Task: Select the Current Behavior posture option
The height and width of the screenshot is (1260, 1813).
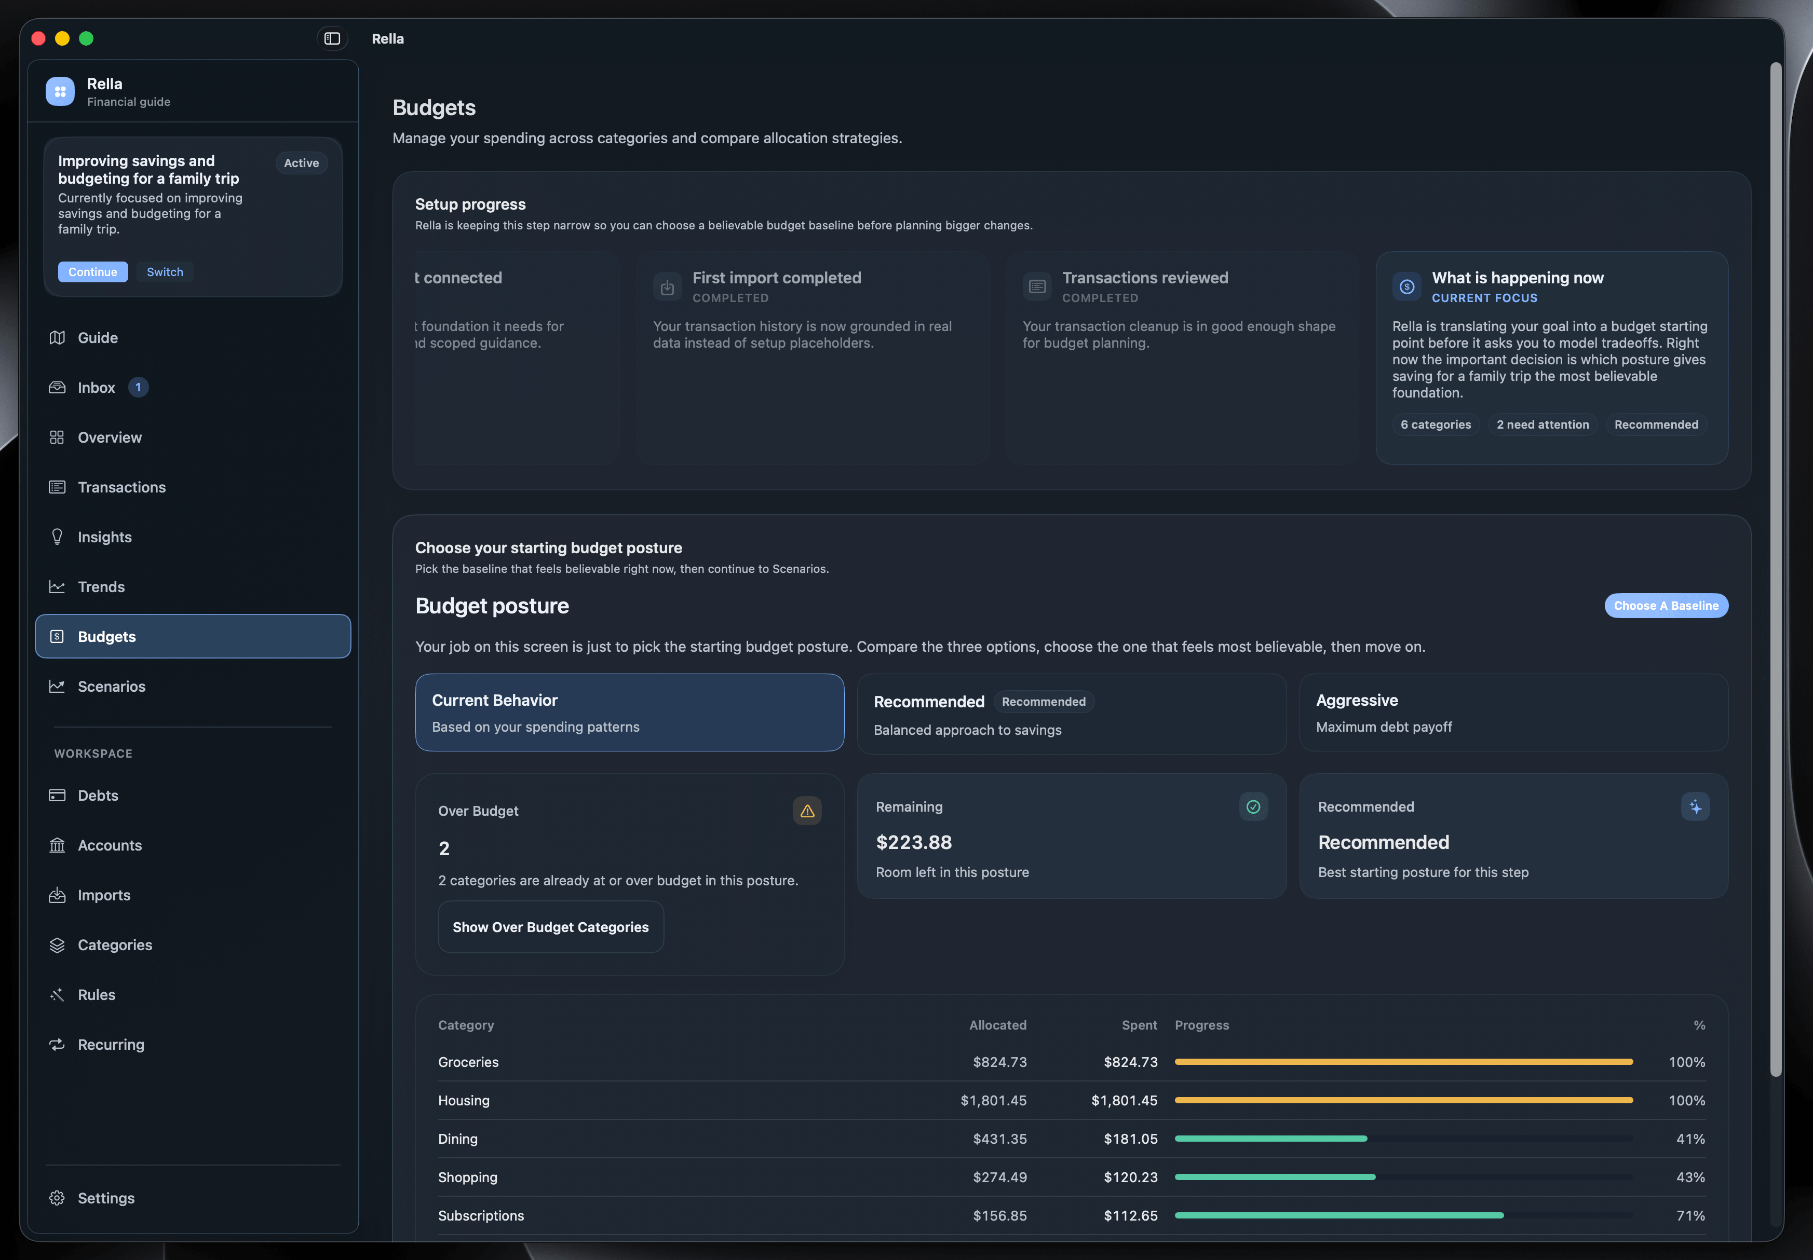Action: click(629, 712)
